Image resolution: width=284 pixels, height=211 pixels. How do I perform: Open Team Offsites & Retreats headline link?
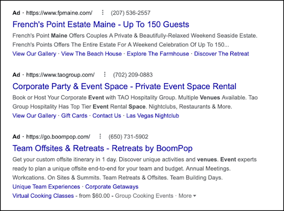103,148
